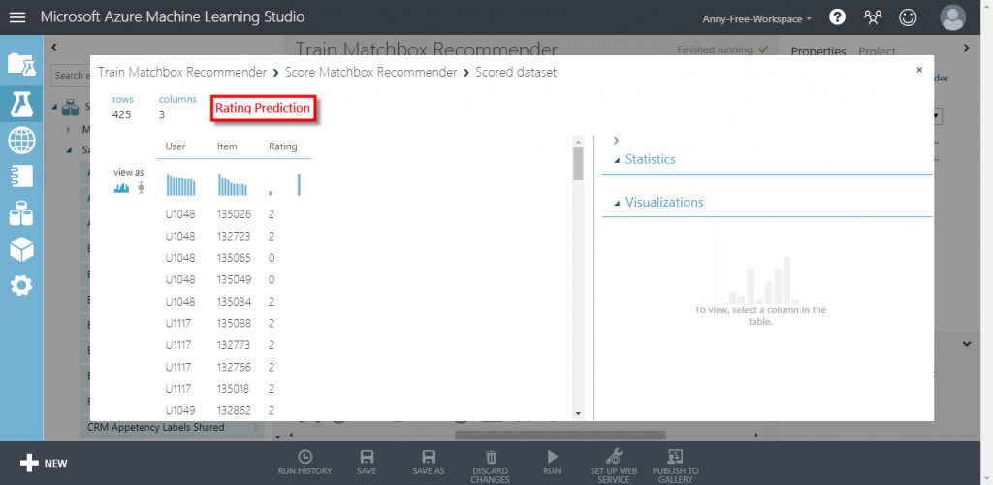Click item cell 135026
Viewport: 993px width, 485px height.
[x=234, y=214]
